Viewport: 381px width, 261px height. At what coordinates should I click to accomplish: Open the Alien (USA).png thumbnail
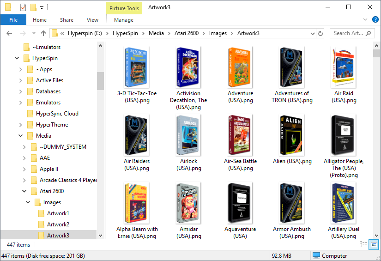pyautogui.click(x=292, y=135)
